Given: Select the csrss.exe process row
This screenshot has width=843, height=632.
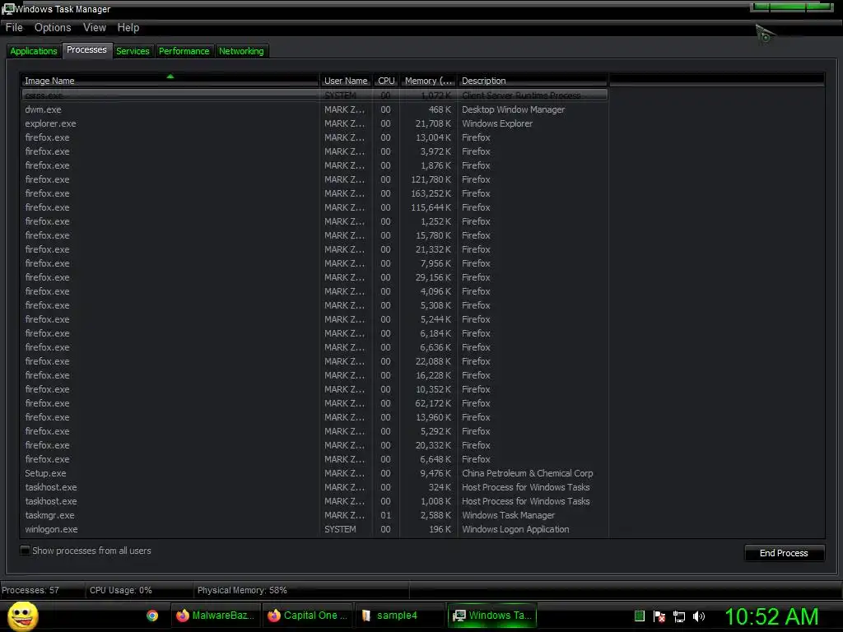Looking at the screenshot, I should pyautogui.click(x=315, y=95).
